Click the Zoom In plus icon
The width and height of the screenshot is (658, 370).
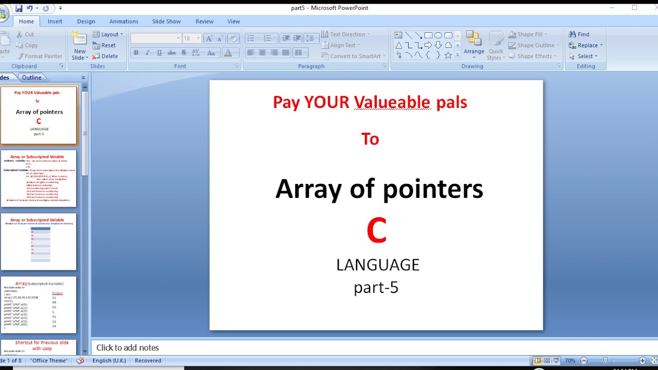click(643, 361)
